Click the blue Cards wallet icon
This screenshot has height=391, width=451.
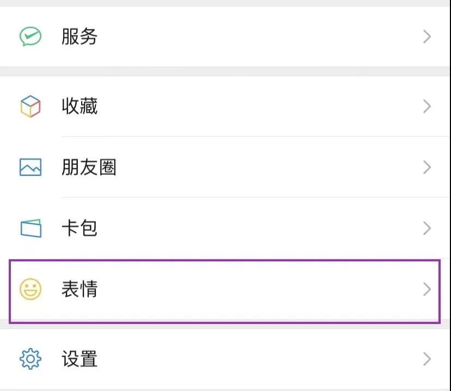pyautogui.click(x=31, y=228)
